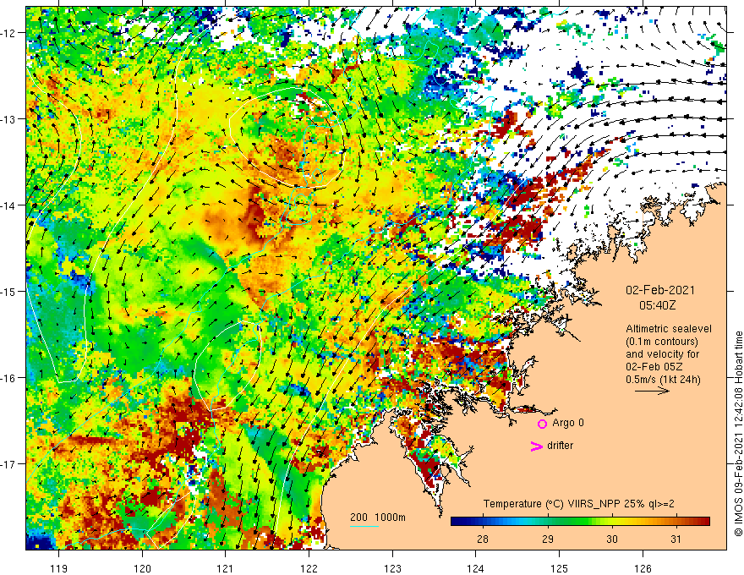Image resolution: width=744 pixels, height=575 pixels.
Task: Click the colorbar value 29
Action: pyautogui.click(x=548, y=539)
